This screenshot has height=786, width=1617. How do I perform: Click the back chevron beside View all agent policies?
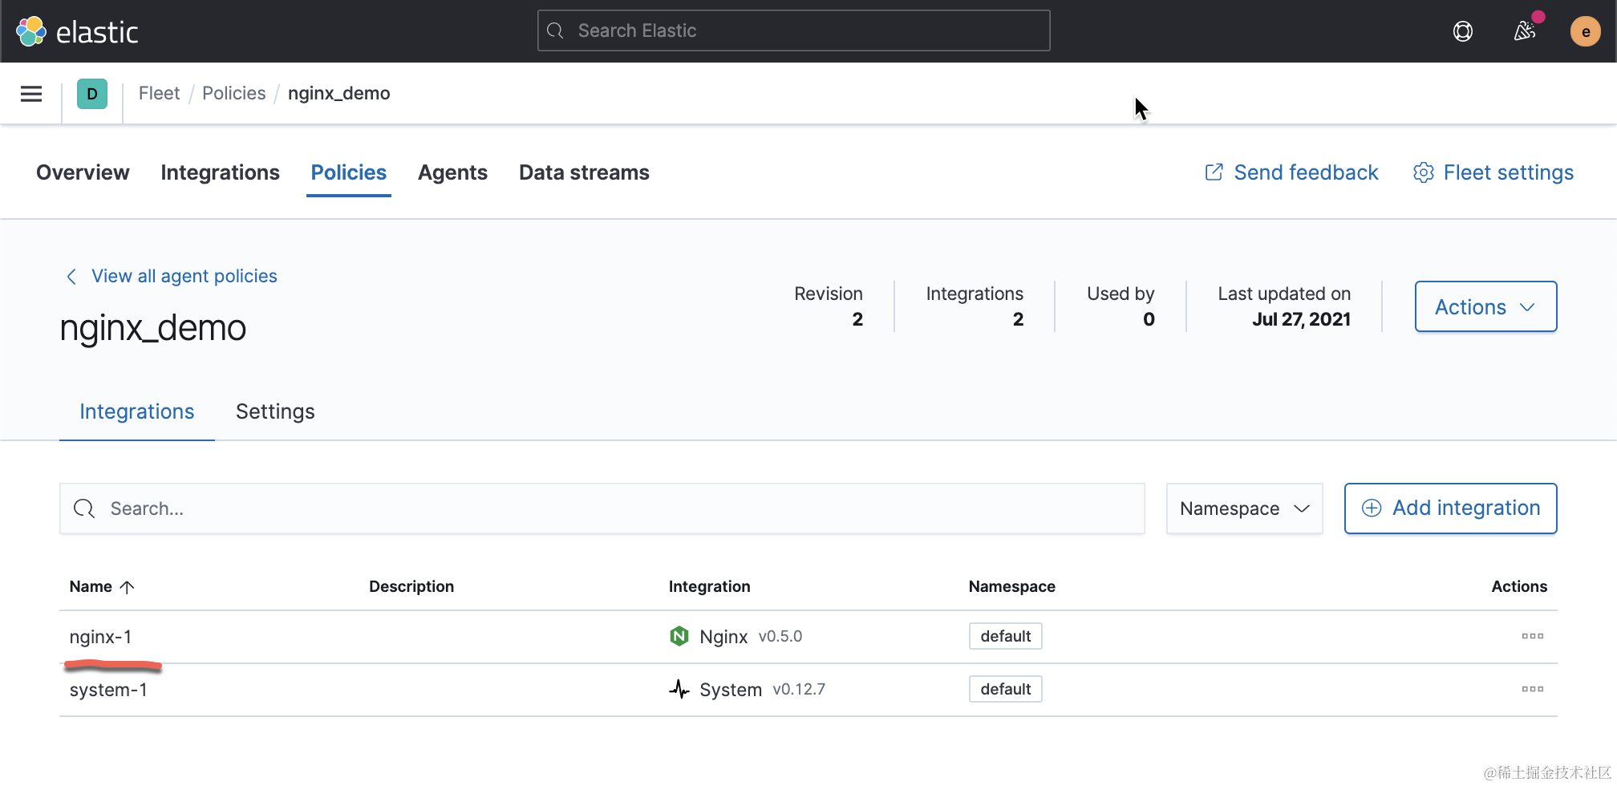coord(71,277)
